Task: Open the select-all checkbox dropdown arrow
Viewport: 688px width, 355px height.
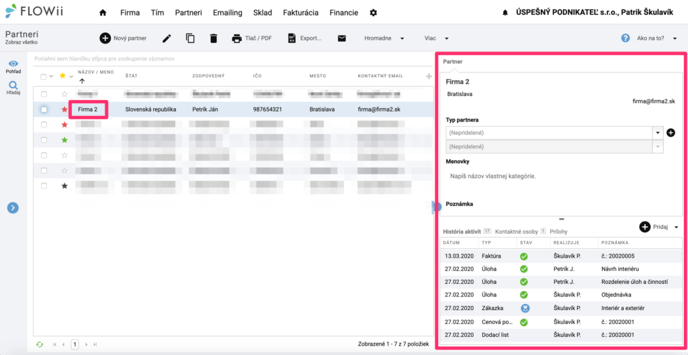Action: point(51,77)
